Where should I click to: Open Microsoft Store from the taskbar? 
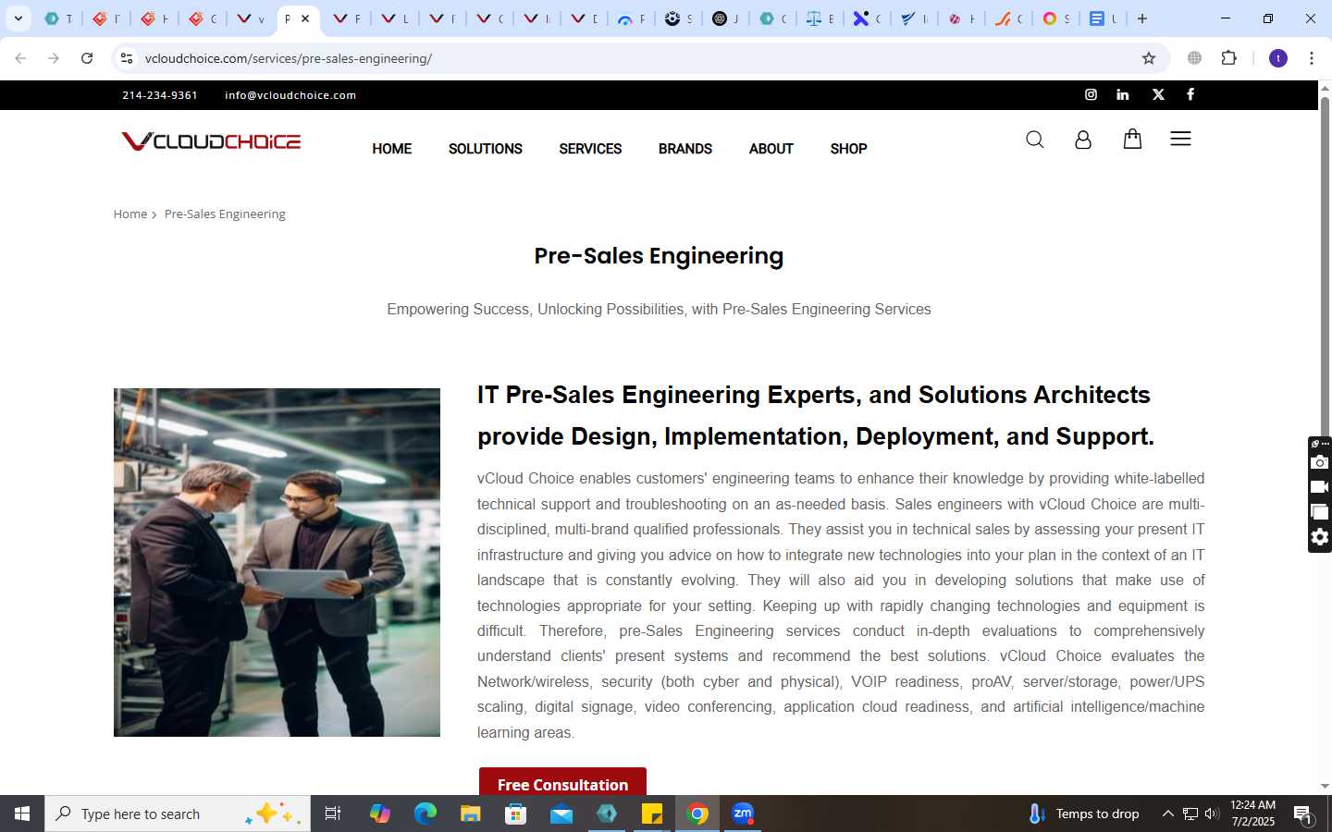pos(516,814)
